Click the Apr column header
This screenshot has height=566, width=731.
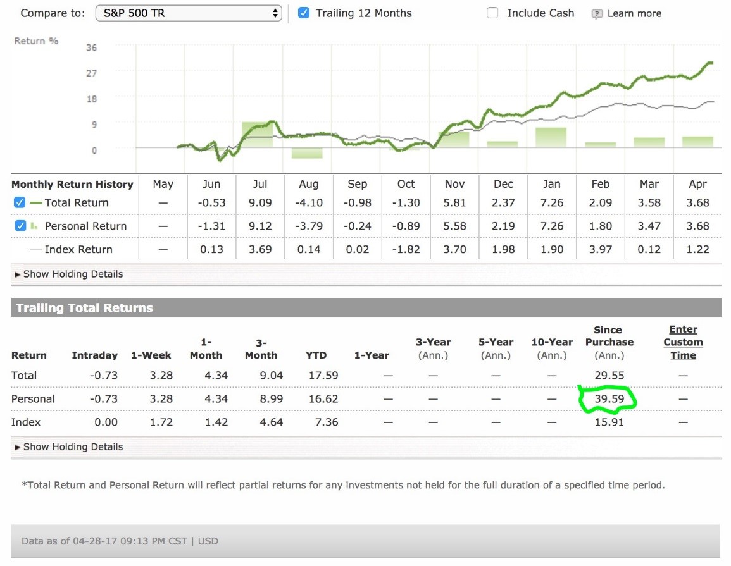pos(697,185)
